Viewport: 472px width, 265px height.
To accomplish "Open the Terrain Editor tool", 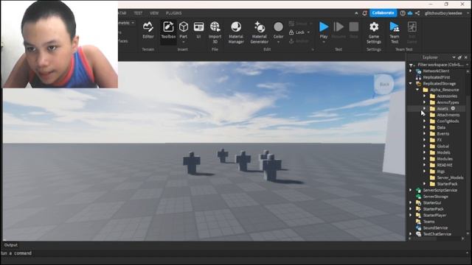I will 147,30.
